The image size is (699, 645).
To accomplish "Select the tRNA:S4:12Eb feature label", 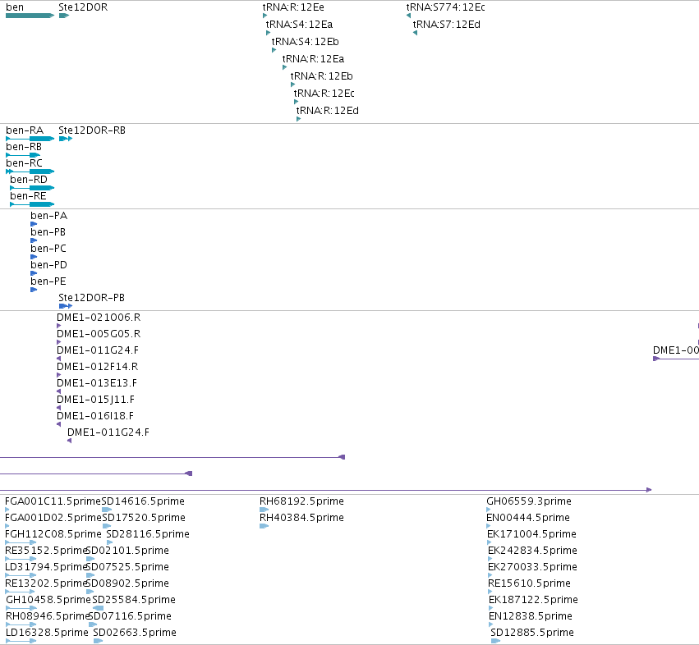I will coord(306,42).
